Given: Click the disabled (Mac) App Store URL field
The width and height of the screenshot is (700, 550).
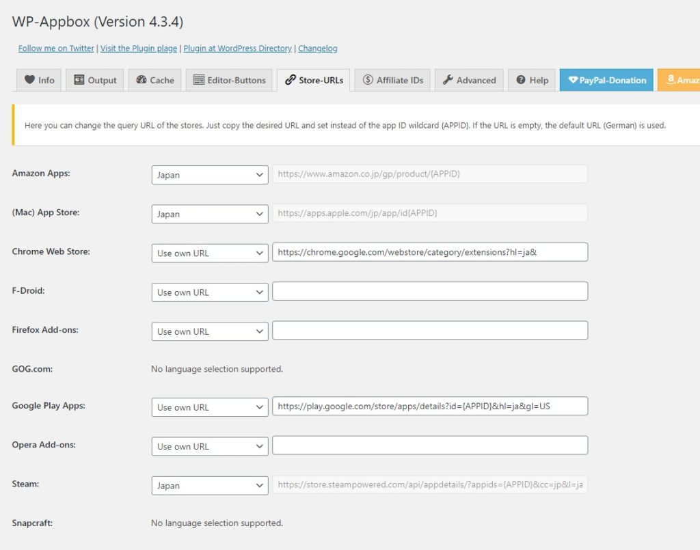Looking at the screenshot, I should pos(430,212).
